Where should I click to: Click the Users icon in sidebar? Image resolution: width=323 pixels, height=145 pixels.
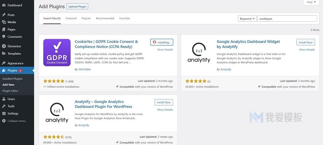click(4, 99)
